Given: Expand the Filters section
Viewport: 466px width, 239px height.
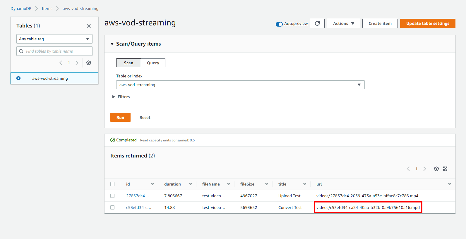Looking at the screenshot, I should pyautogui.click(x=121, y=97).
